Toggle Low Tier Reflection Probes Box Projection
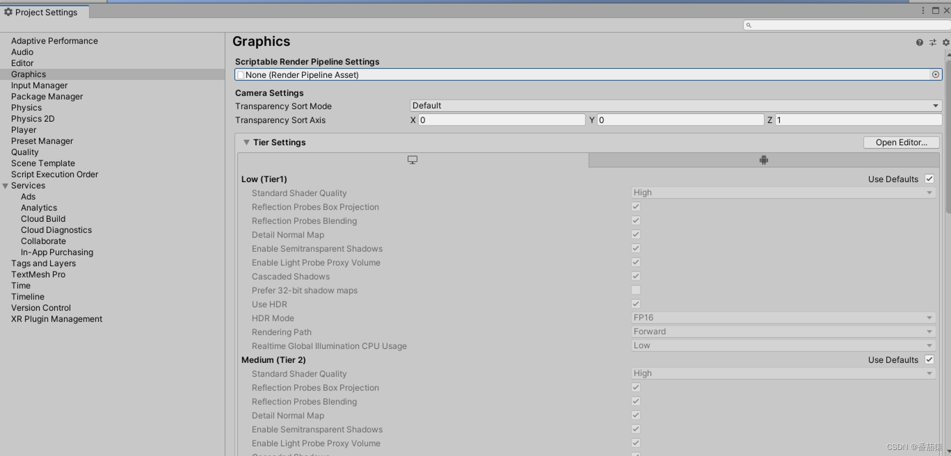This screenshot has width=951, height=456. coord(635,206)
